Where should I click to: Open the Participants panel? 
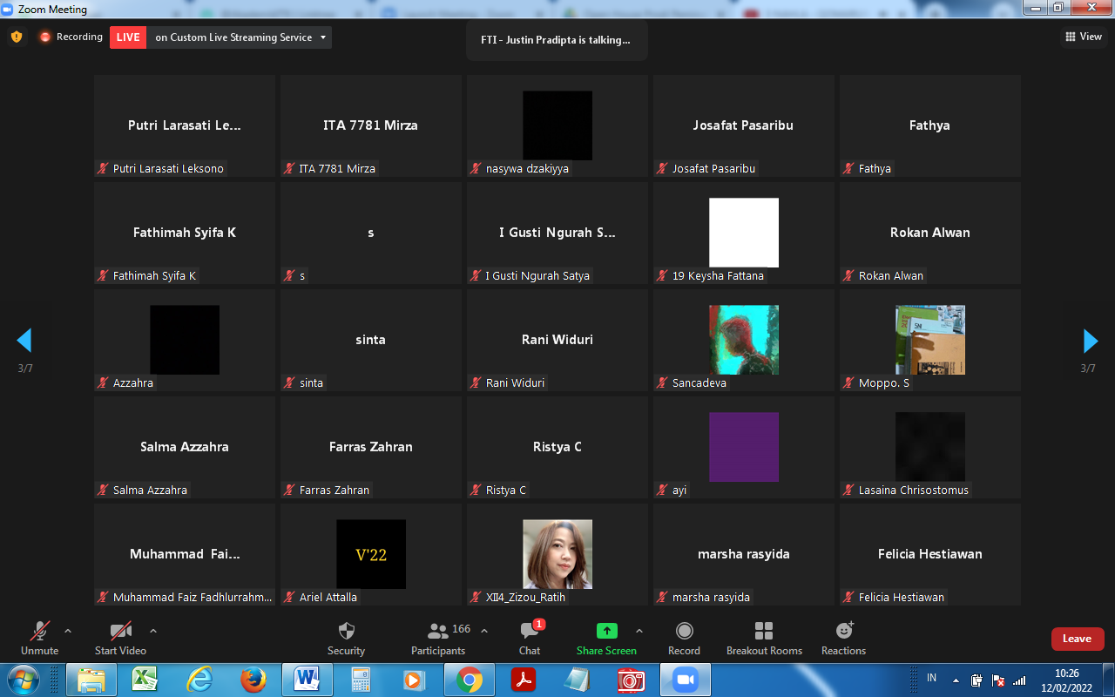click(x=438, y=632)
